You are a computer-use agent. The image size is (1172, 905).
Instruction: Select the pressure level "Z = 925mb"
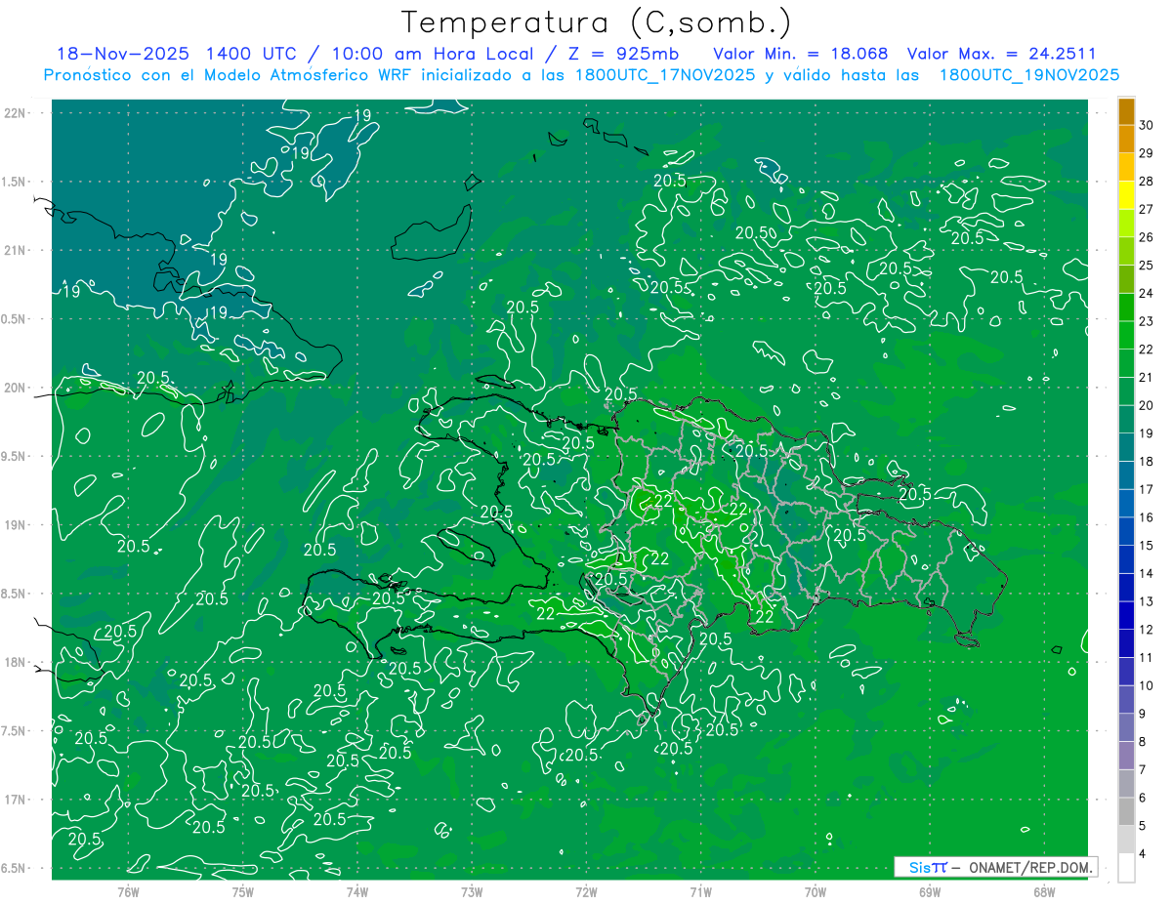(624, 54)
